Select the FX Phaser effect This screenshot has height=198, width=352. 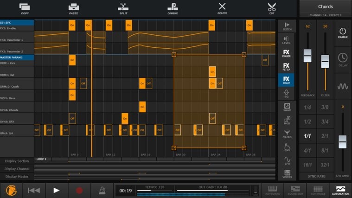(x=287, y=53)
